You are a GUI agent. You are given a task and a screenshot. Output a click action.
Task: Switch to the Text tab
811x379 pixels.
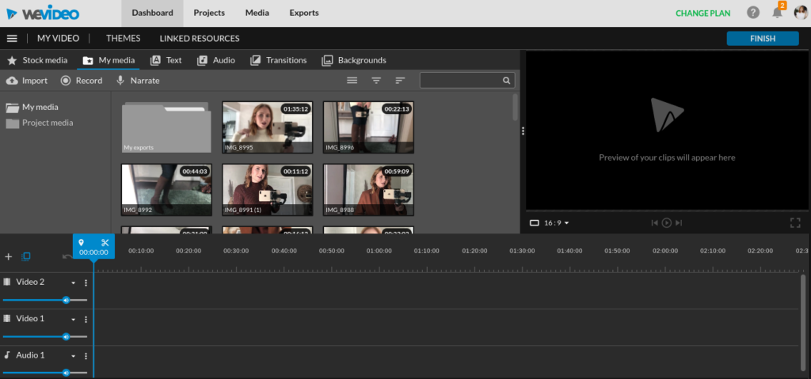click(x=166, y=60)
